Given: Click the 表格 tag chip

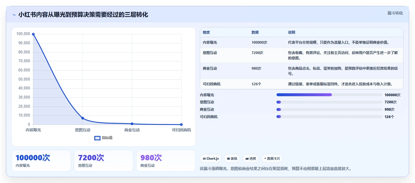Looking at the screenshot, I should (232, 159).
